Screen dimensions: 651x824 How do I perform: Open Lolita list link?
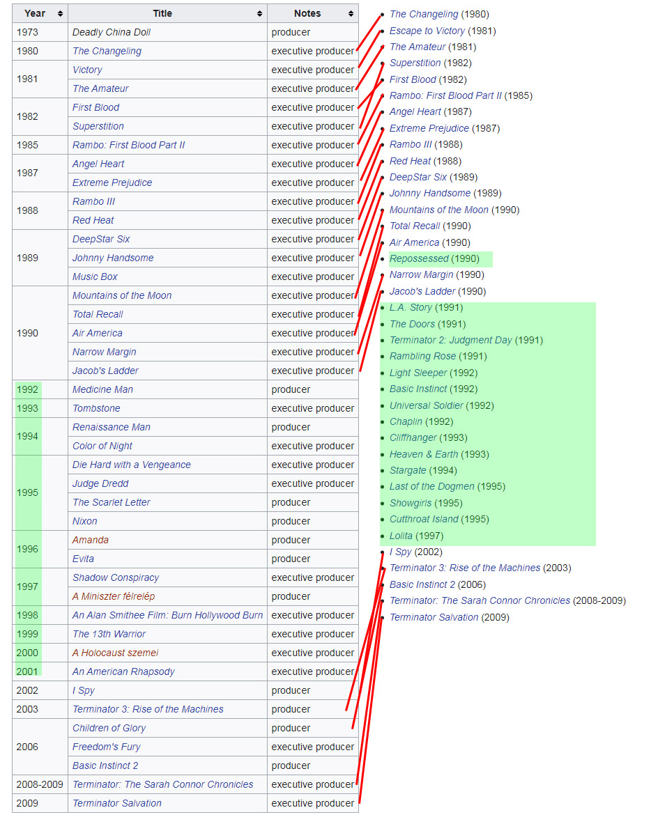(401, 536)
